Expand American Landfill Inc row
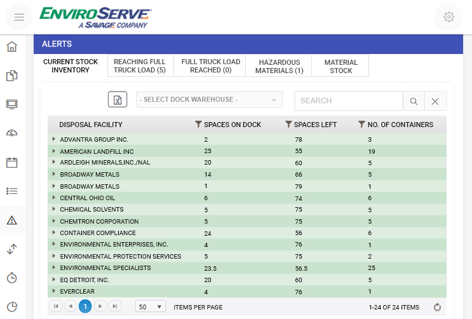472x319 pixels. pos(53,151)
